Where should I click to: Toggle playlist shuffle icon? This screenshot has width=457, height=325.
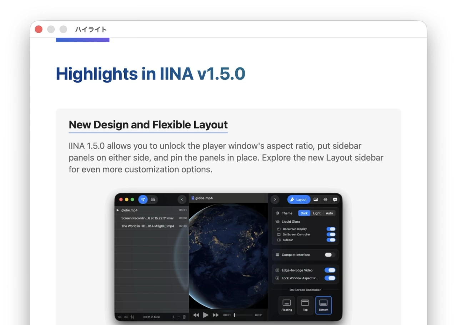[126, 317]
